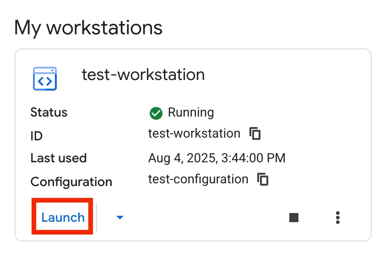
Task: Click the divider between Launch and arrow
Action: 97,218
